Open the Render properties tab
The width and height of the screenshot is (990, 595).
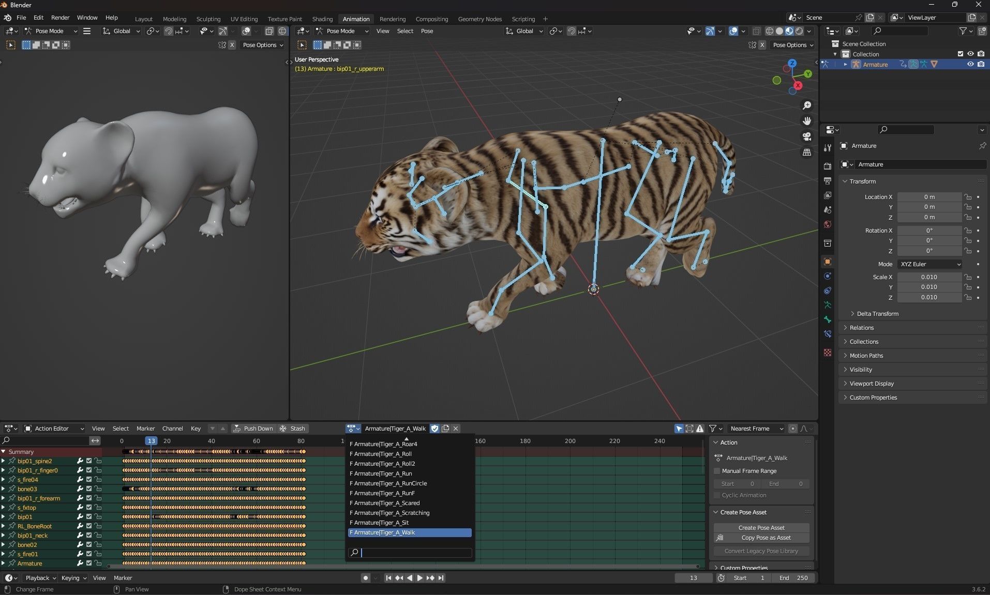[828, 166]
